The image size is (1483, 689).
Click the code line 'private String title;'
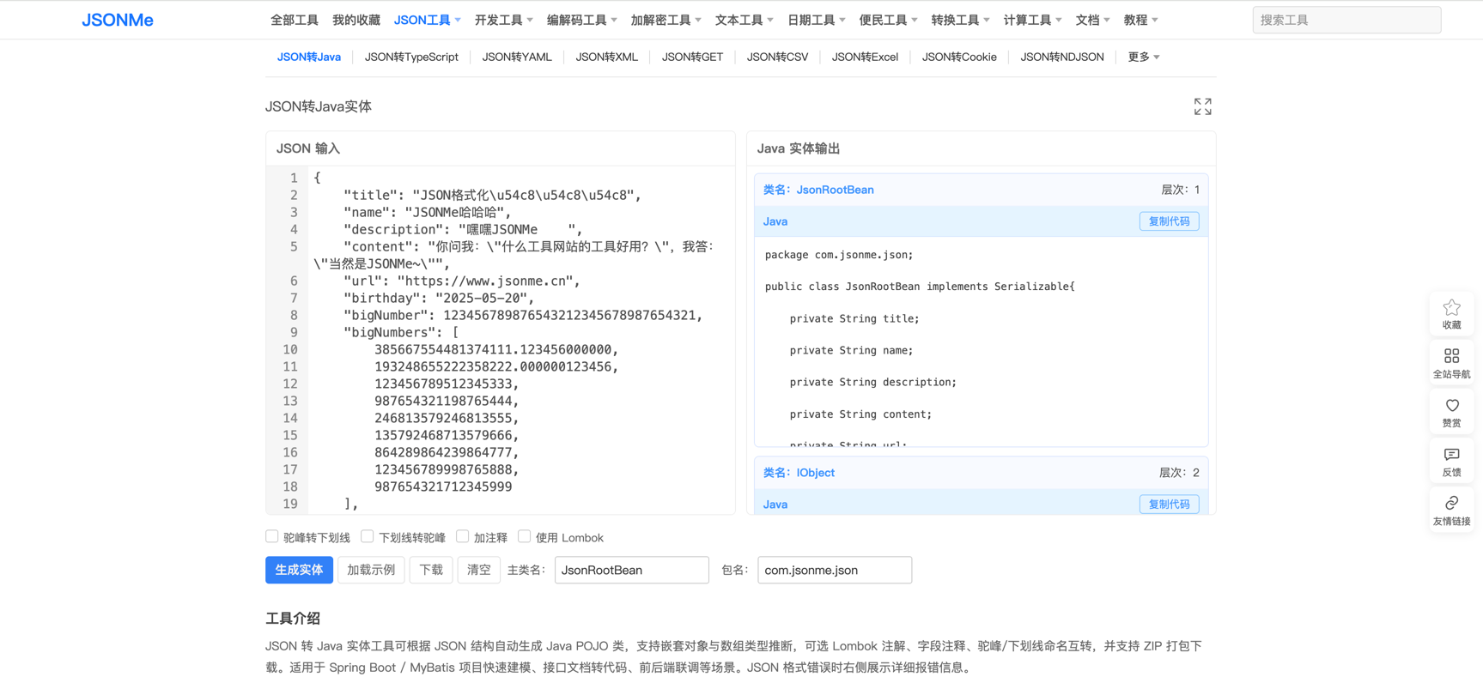pyautogui.click(x=854, y=318)
